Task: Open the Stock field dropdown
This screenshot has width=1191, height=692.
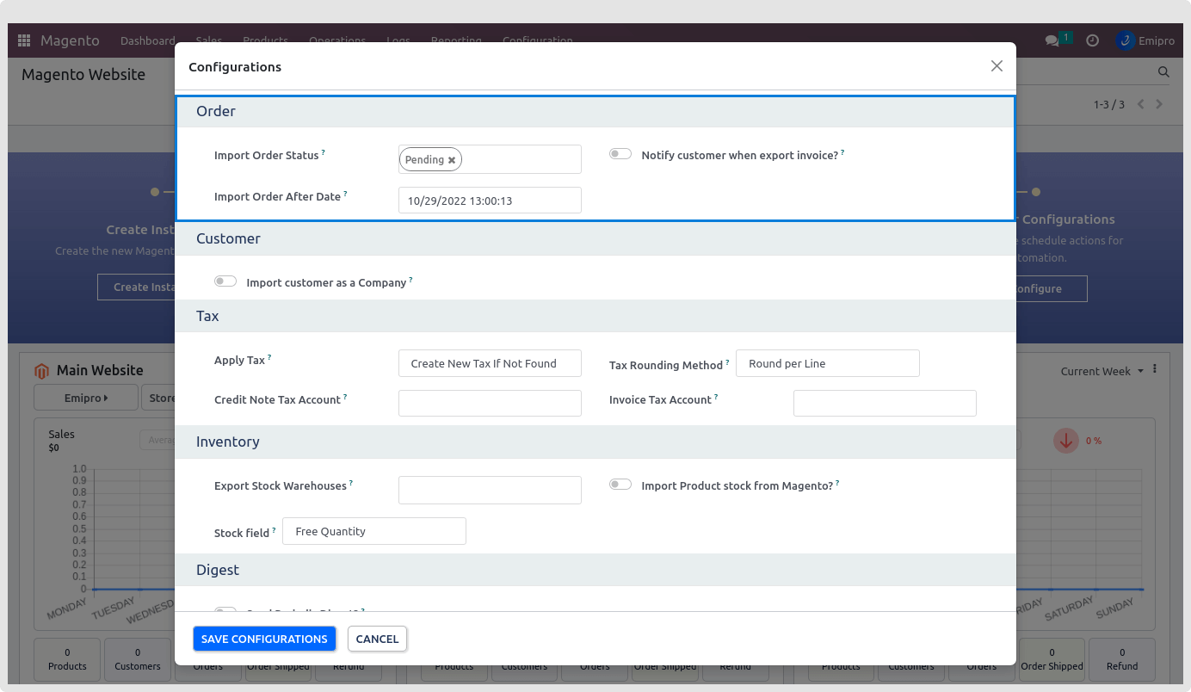Action: (373, 531)
